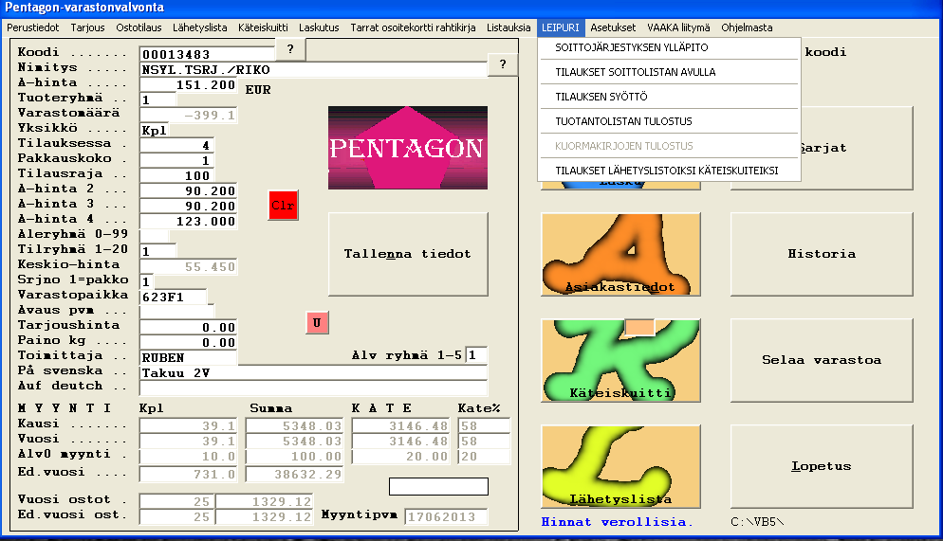Select TILAUKSET SOITTOLISTAN AVULLA entry
Screen dimensions: 943x541
[x=669, y=72]
